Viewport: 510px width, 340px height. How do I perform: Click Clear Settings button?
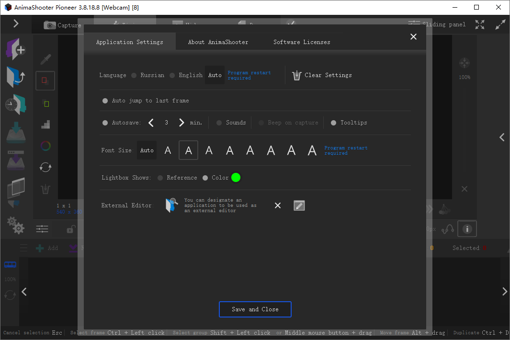pos(322,76)
